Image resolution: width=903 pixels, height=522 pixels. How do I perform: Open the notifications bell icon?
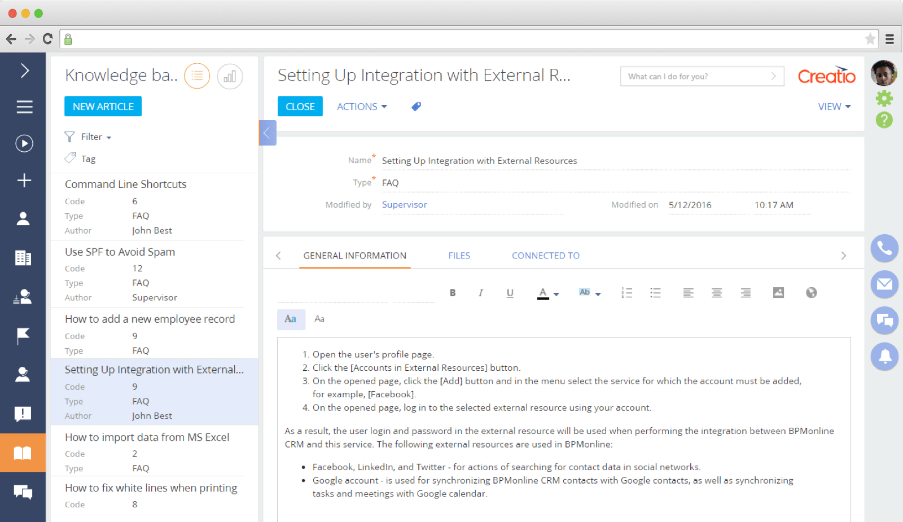[x=884, y=356]
